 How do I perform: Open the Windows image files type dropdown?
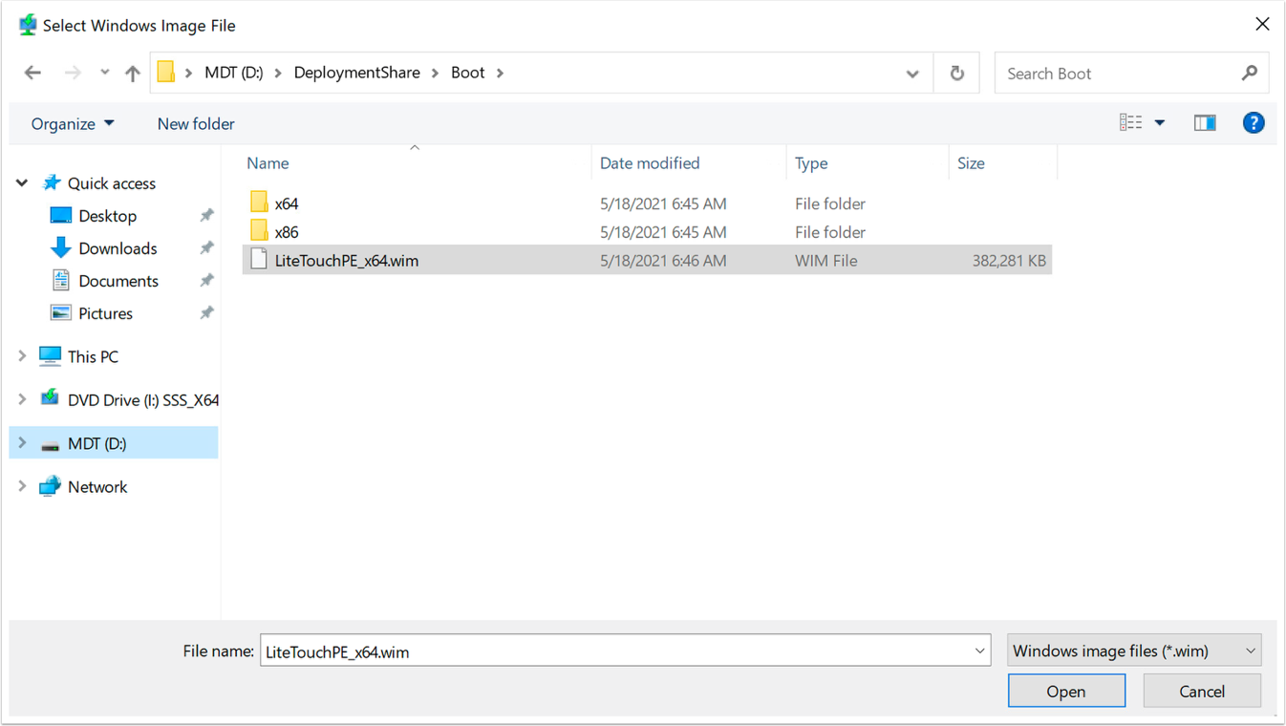pyautogui.click(x=1133, y=650)
